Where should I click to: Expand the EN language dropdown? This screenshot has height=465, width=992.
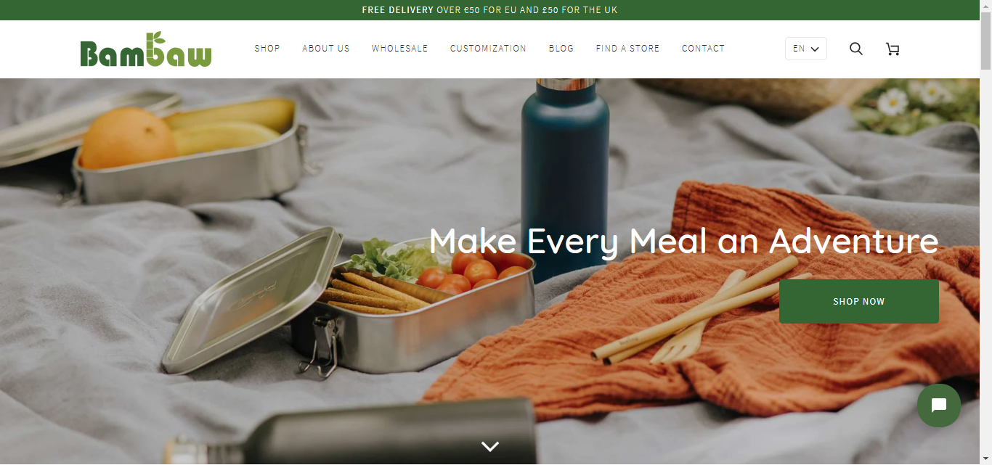[x=805, y=49]
